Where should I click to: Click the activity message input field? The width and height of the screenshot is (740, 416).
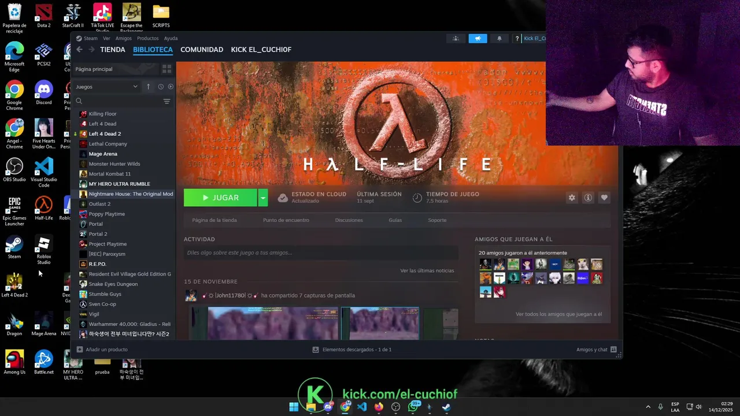pyautogui.click(x=321, y=252)
